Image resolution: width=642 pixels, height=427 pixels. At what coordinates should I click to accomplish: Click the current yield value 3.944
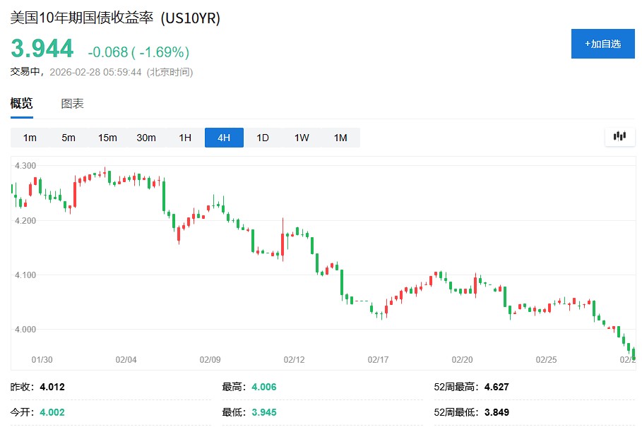(42, 49)
